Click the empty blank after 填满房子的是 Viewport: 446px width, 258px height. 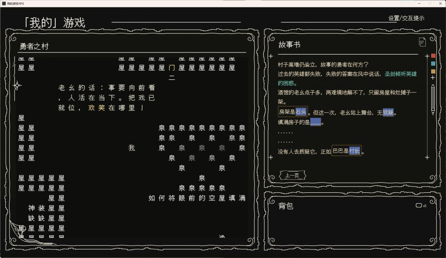316,122
